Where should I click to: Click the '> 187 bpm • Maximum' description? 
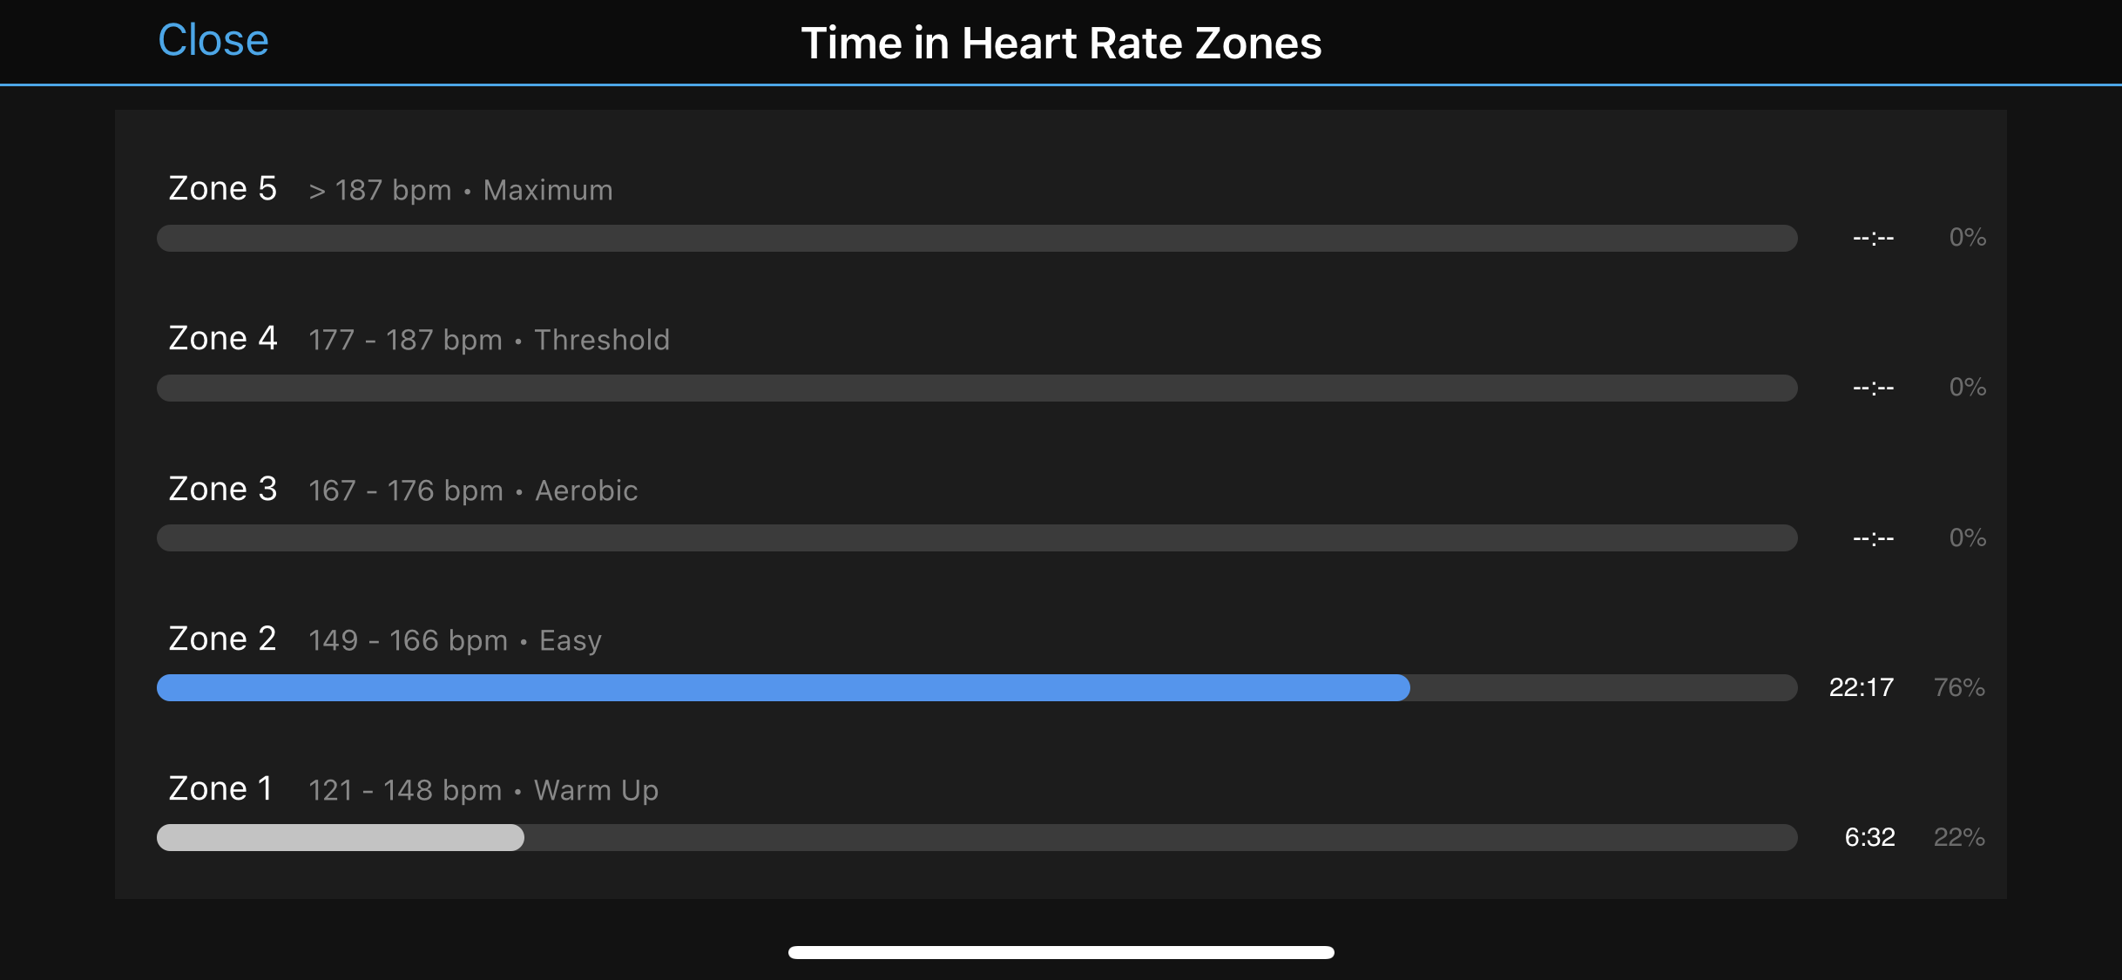point(461,190)
